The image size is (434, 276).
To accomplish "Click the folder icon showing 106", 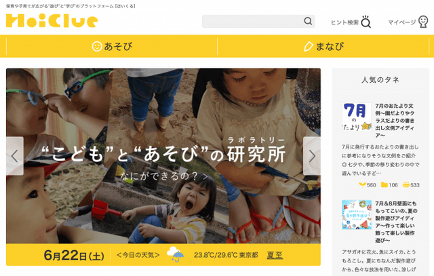I will (384, 184).
